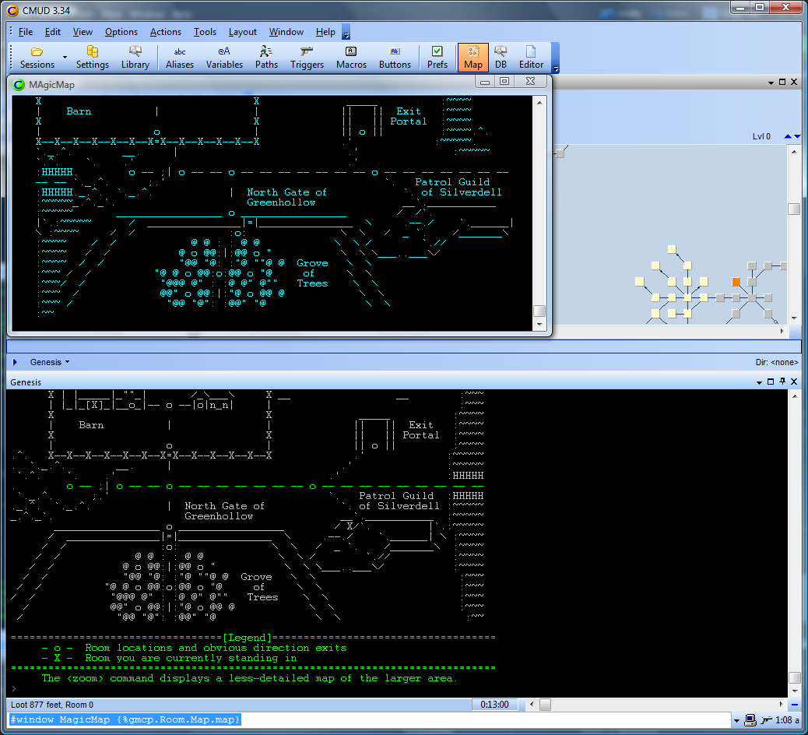Image resolution: width=808 pixels, height=735 pixels.
Task: Click the Lvl 0 label
Action: 761,136
